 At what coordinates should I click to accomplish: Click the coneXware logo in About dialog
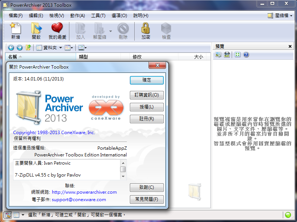[x=106, y=108]
